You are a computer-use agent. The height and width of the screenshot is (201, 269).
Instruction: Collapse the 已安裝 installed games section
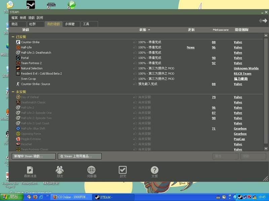tap(13, 37)
